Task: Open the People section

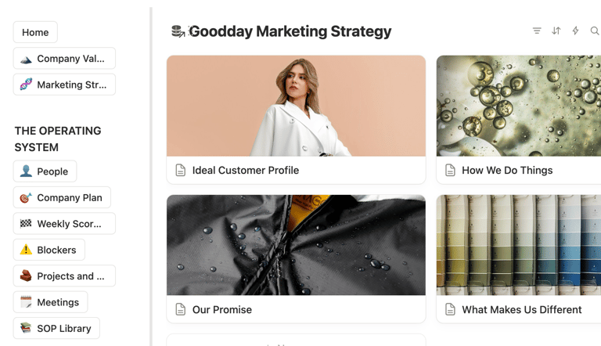Action: pyautogui.click(x=45, y=171)
